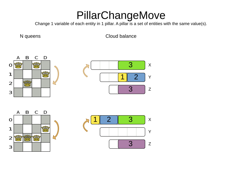Click the queen in cell C0 of the upper chessboard
The width and height of the screenshot is (242, 182).
pyautogui.click(x=36, y=65)
